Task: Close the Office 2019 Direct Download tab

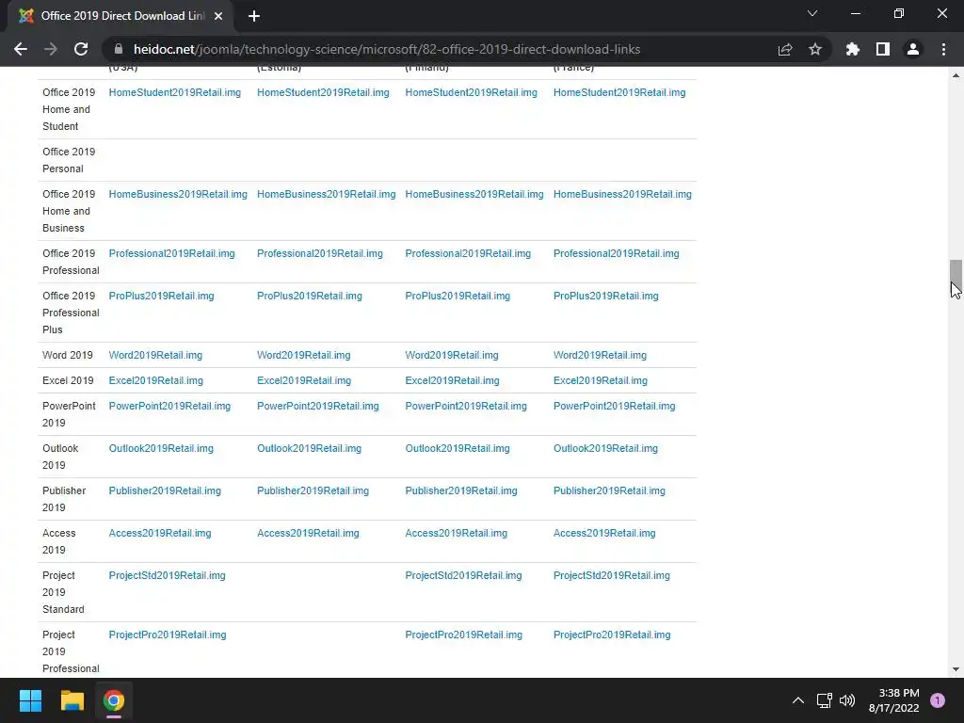Action: pyautogui.click(x=218, y=16)
